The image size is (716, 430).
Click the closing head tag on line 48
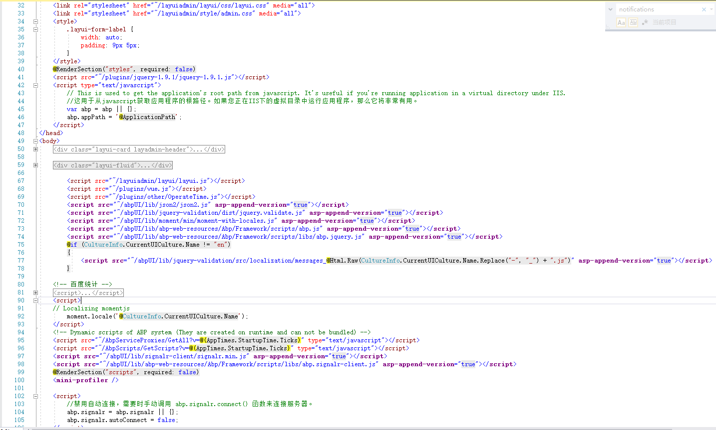tap(51, 133)
